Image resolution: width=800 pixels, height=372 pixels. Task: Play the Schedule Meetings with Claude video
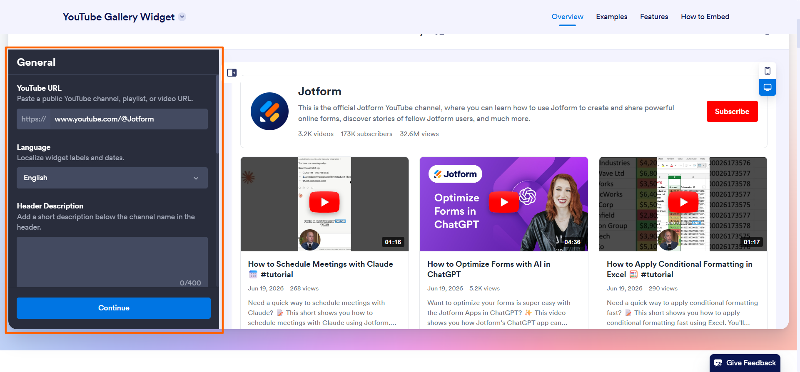[x=324, y=202]
